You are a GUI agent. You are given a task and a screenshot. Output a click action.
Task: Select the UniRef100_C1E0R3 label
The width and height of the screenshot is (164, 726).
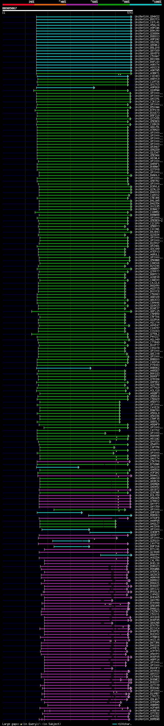point(147,76)
